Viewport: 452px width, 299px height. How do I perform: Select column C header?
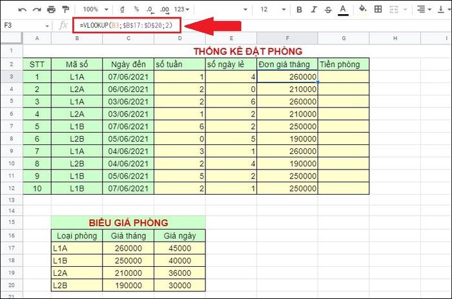point(128,38)
